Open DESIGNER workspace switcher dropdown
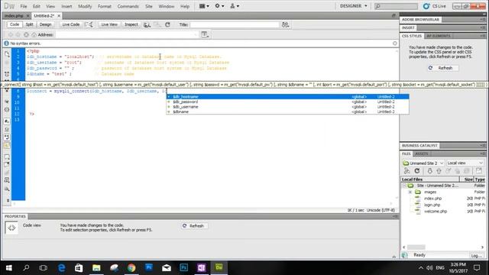 click(354, 6)
